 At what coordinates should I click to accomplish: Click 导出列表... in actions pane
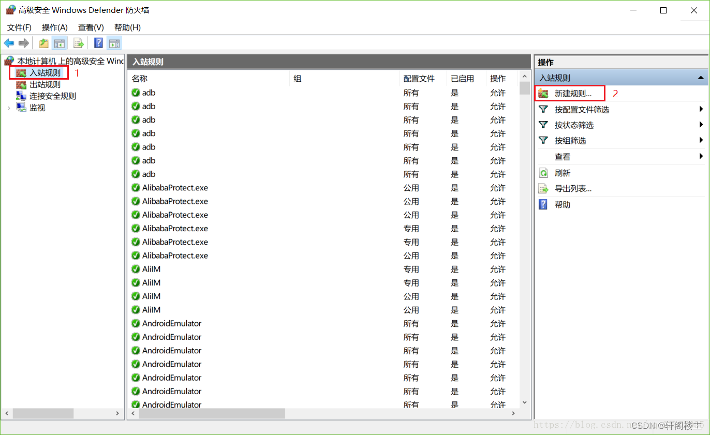(x=573, y=188)
